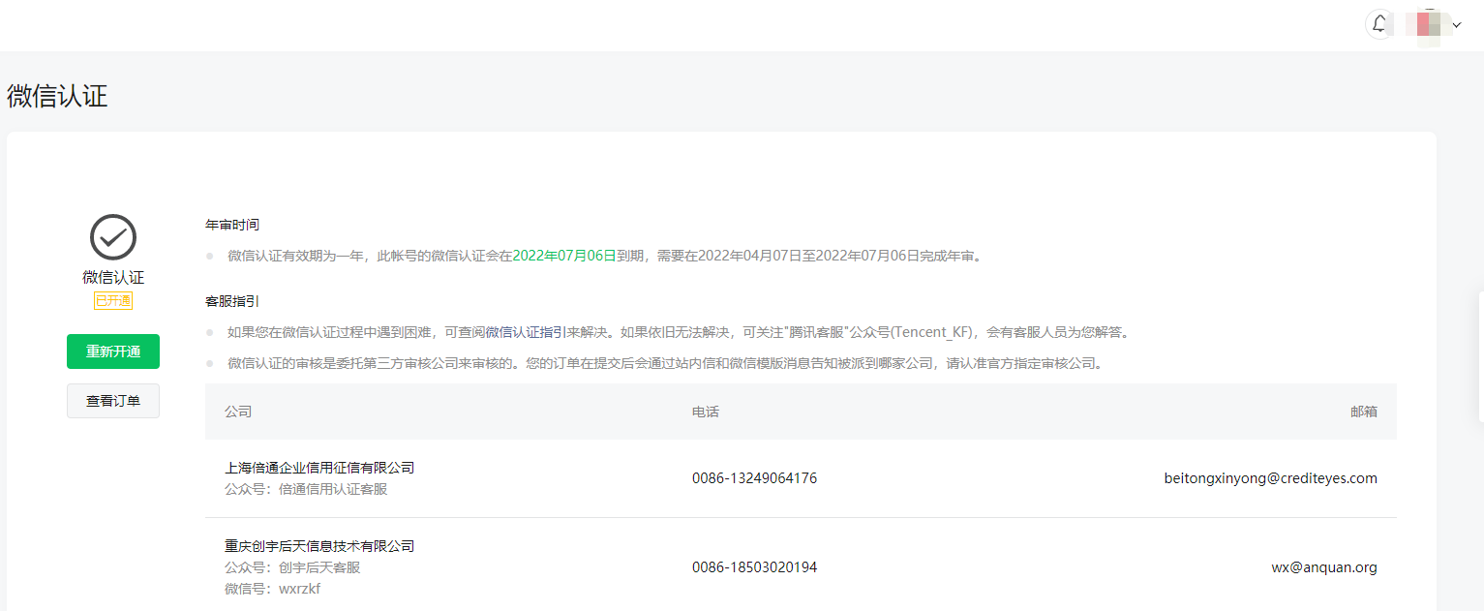Click 公众号：倍通信用认证客服 text

pos(306,489)
